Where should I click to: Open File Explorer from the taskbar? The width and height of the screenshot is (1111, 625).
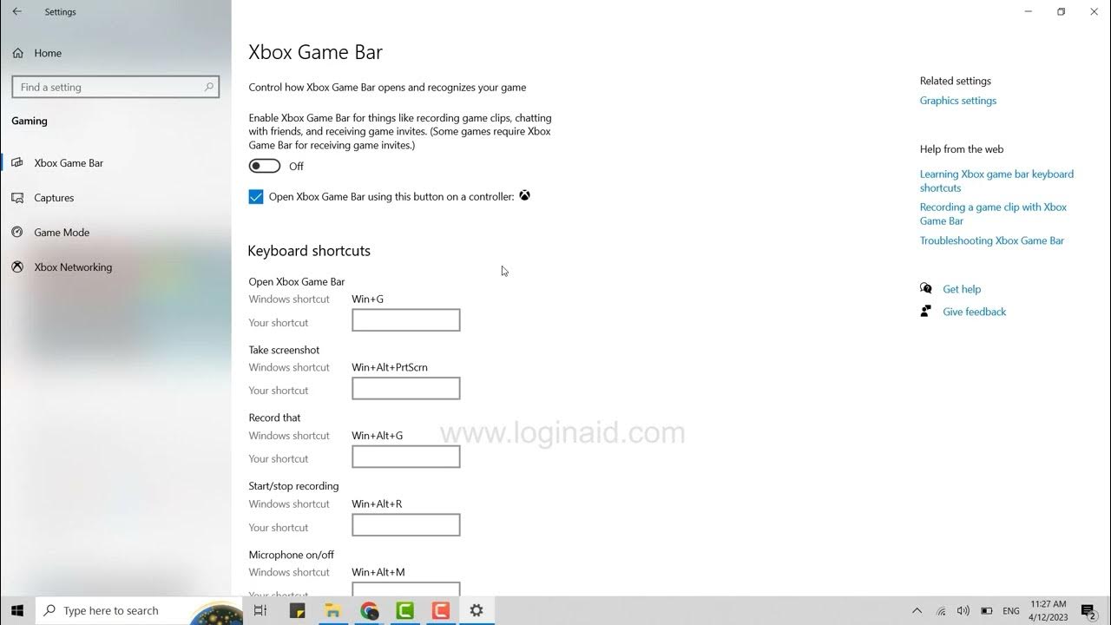coord(332,611)
